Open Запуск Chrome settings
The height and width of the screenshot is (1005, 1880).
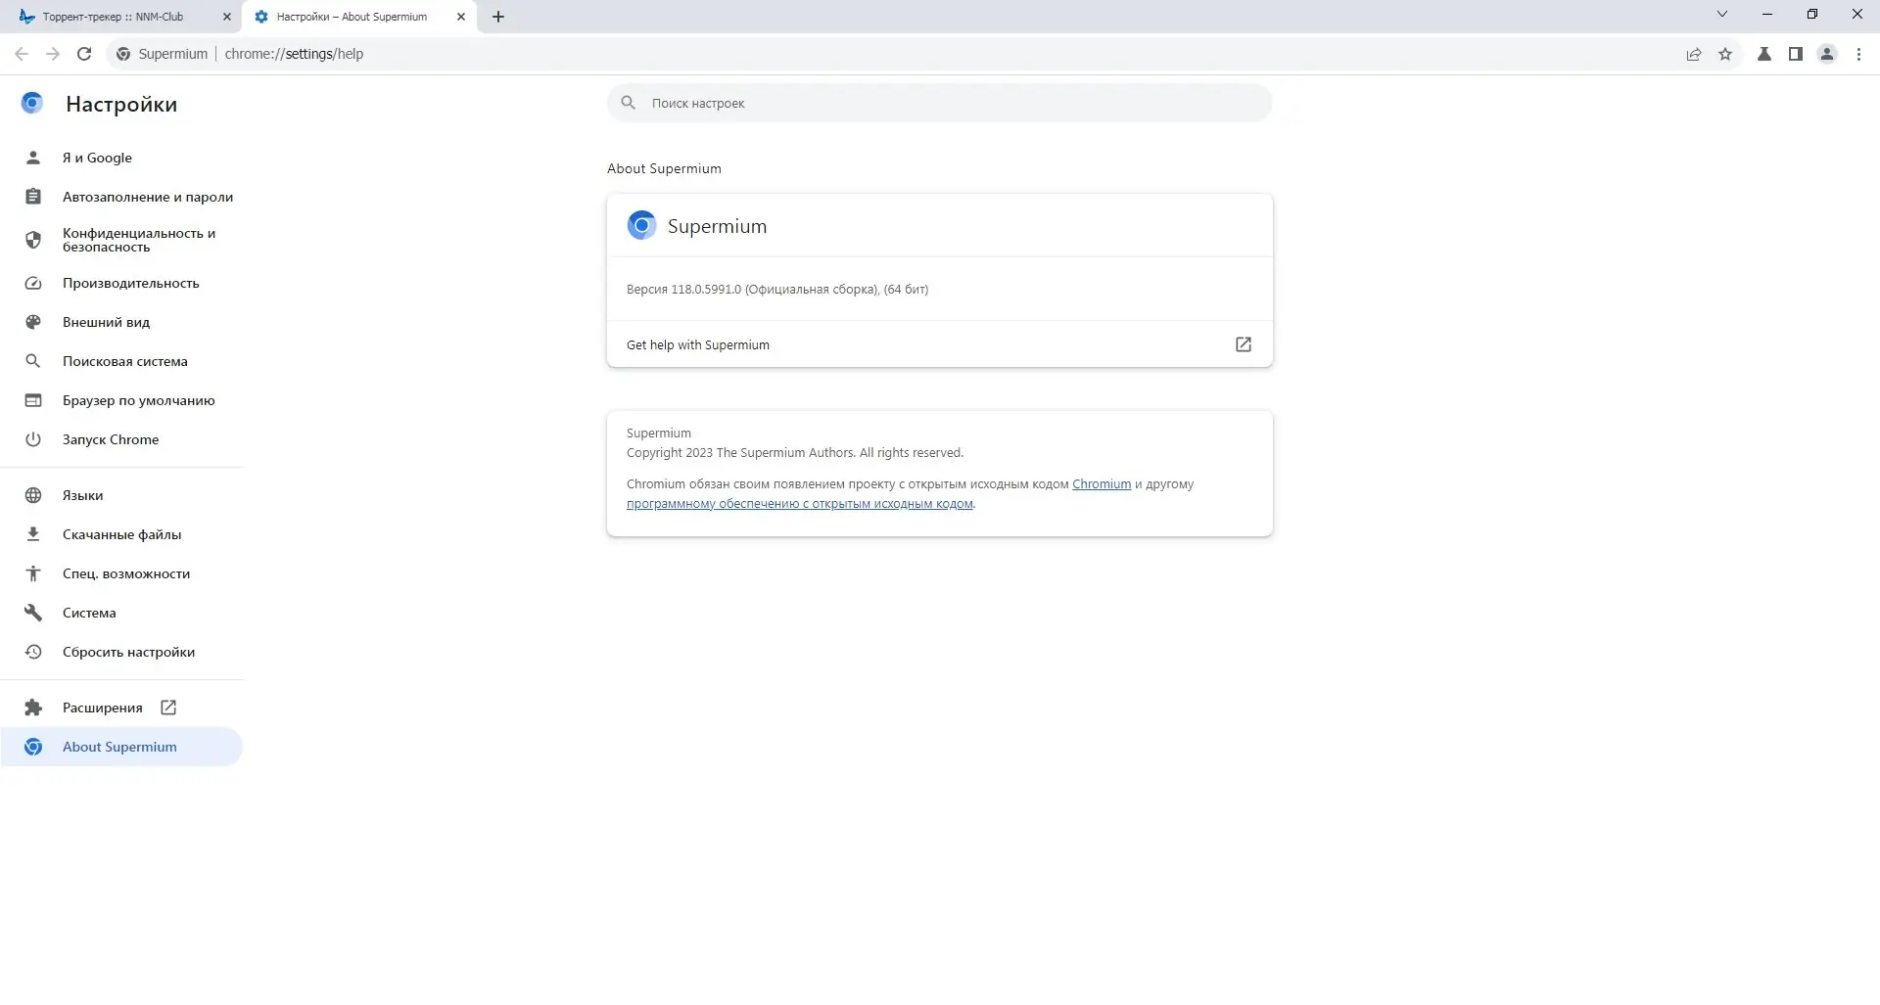click(121, 439)
